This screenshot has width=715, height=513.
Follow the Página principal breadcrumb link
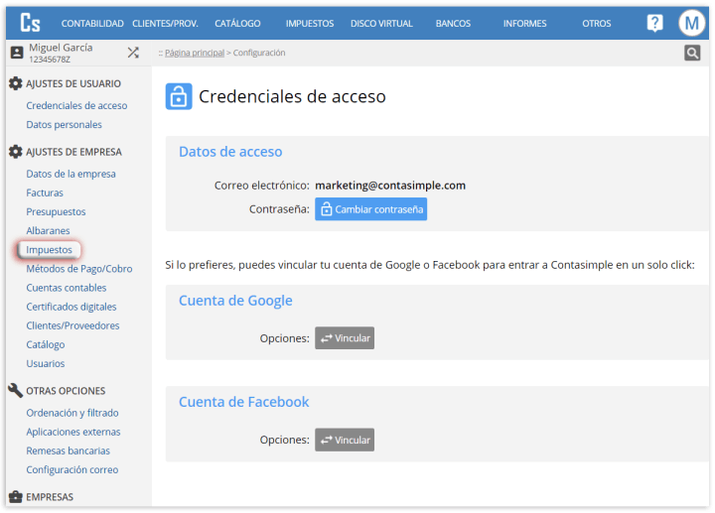click(195, 53)
